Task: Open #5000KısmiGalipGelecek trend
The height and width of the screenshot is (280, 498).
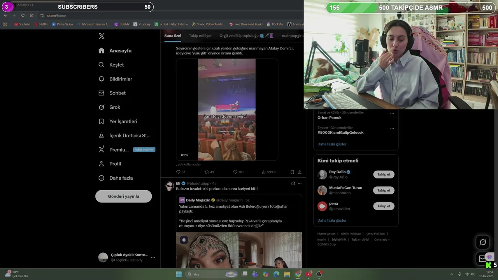Action: click(x=340, y=133)
